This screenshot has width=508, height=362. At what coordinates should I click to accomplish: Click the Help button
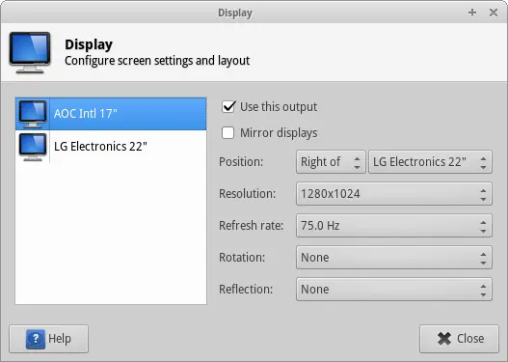(x=48, y=339)
